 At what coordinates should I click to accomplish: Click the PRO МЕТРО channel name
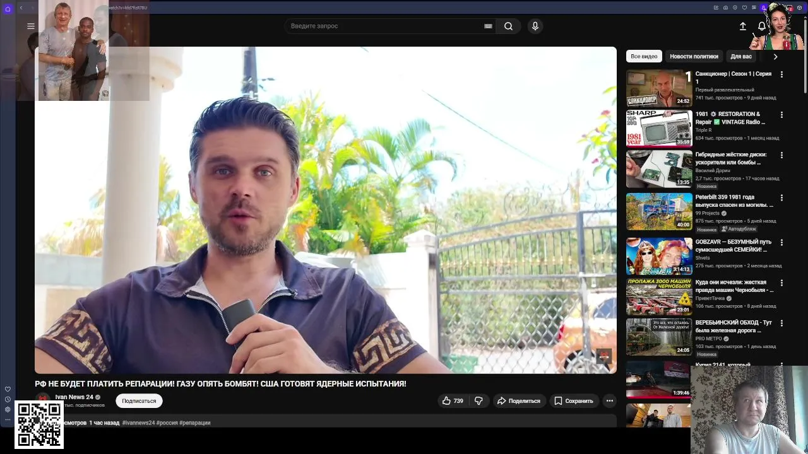[x=708, y=339]
